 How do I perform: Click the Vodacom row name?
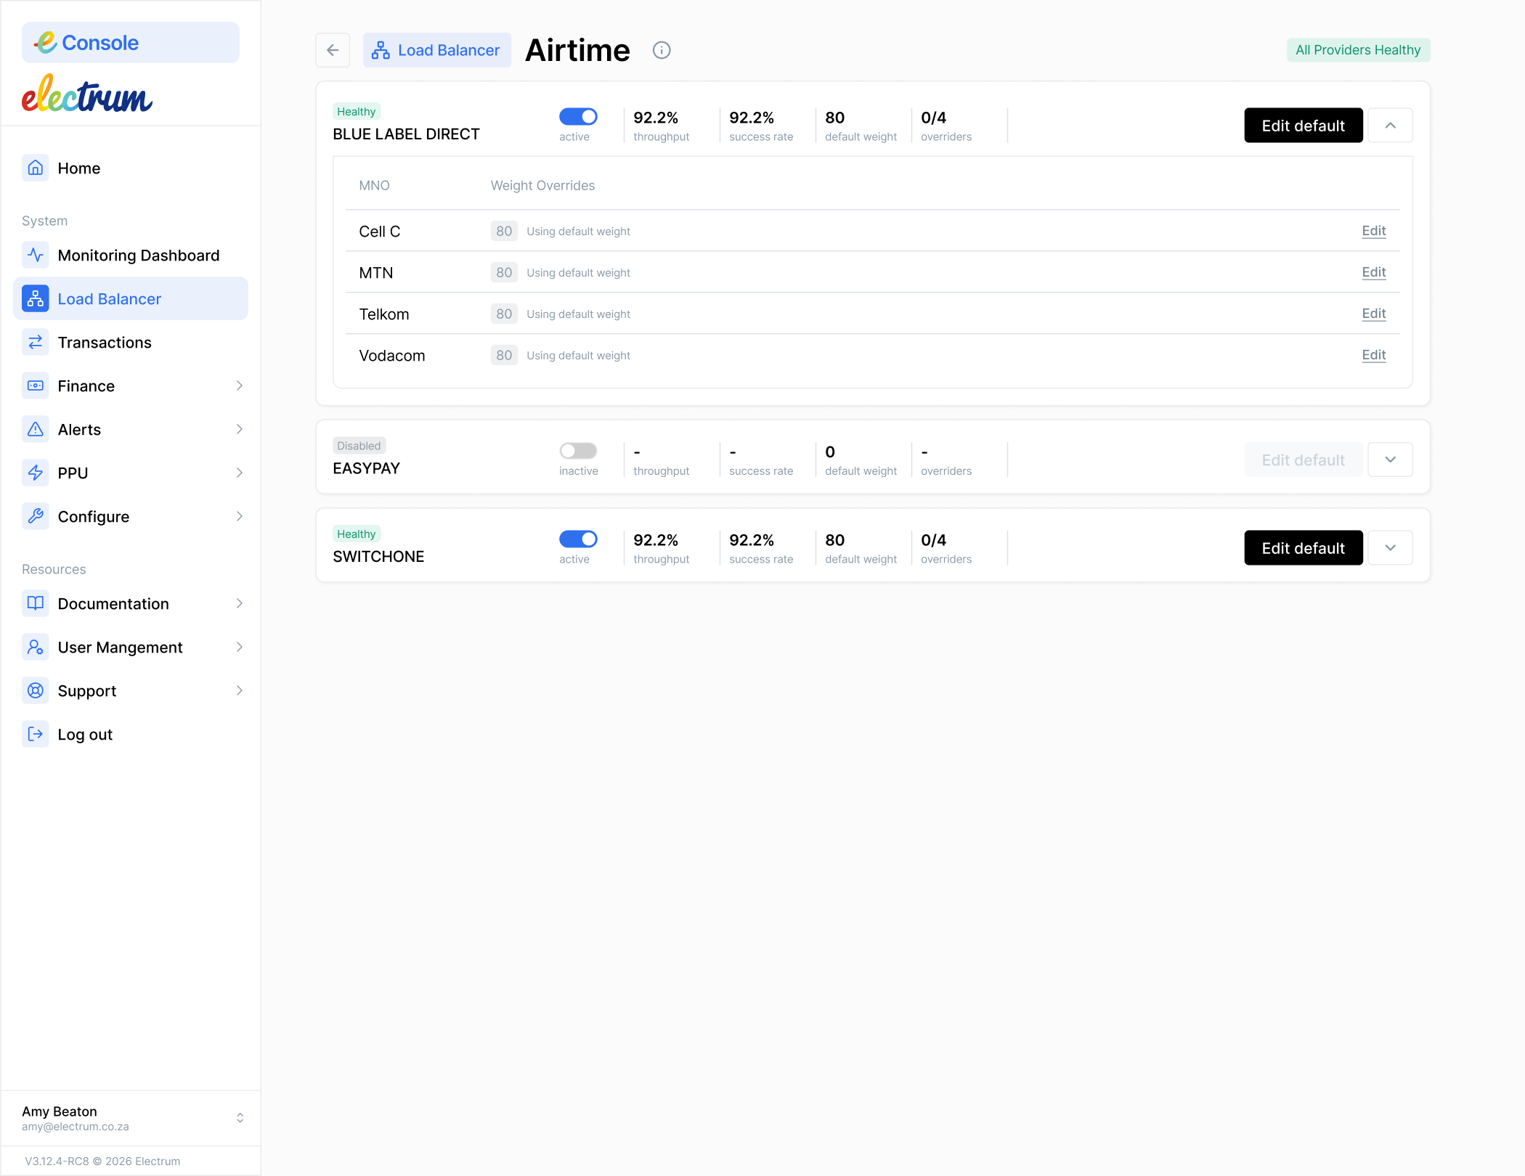(392, 356)
